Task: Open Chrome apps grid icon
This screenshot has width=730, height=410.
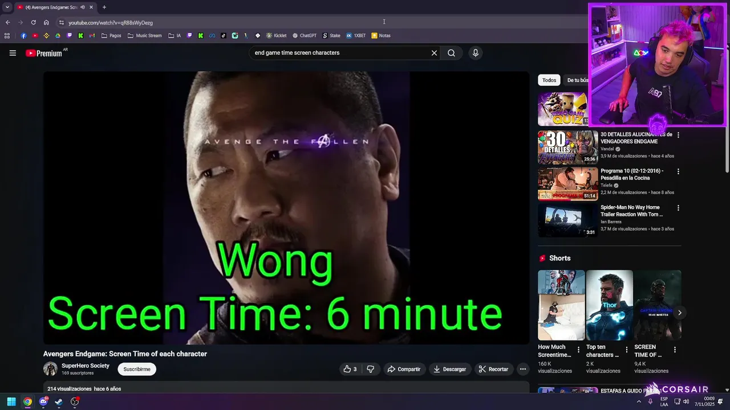Action: tap(7, 35)
